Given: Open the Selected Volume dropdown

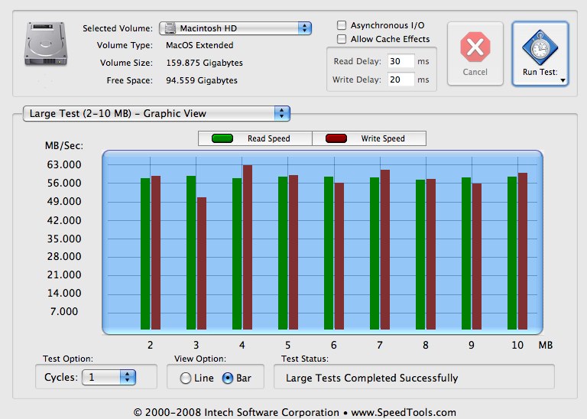Looking at the screenshot, I should coord(235,28).
